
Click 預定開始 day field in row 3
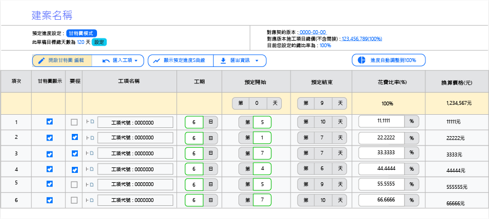[x=262, y=153]
